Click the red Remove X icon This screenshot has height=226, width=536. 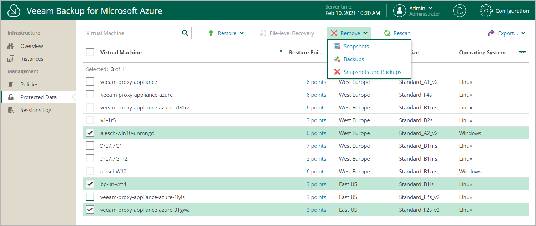334,33
